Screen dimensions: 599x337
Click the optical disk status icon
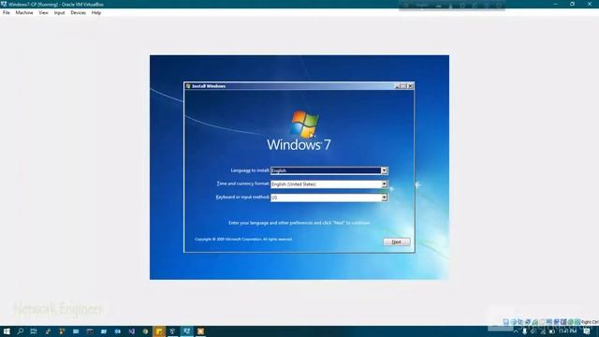point(514,322)
